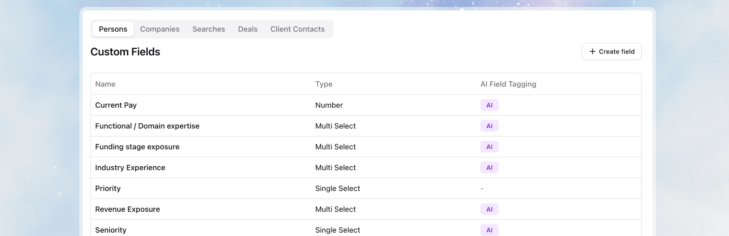Click Multi Select type in Revenue Exposure row
The height and width of the screenshot is (236, 729).
click(x=336, y=209)
